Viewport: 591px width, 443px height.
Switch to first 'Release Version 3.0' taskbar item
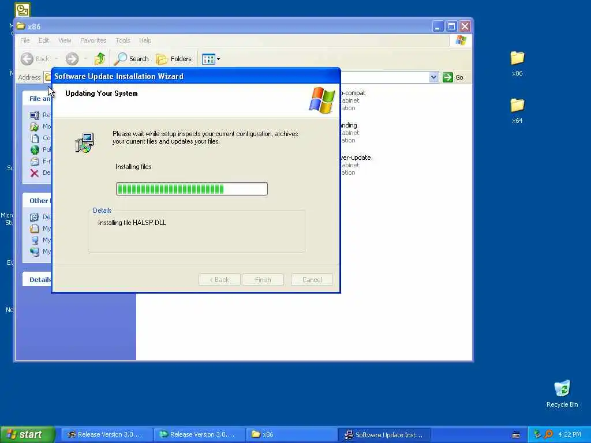(x=106, y=434)
